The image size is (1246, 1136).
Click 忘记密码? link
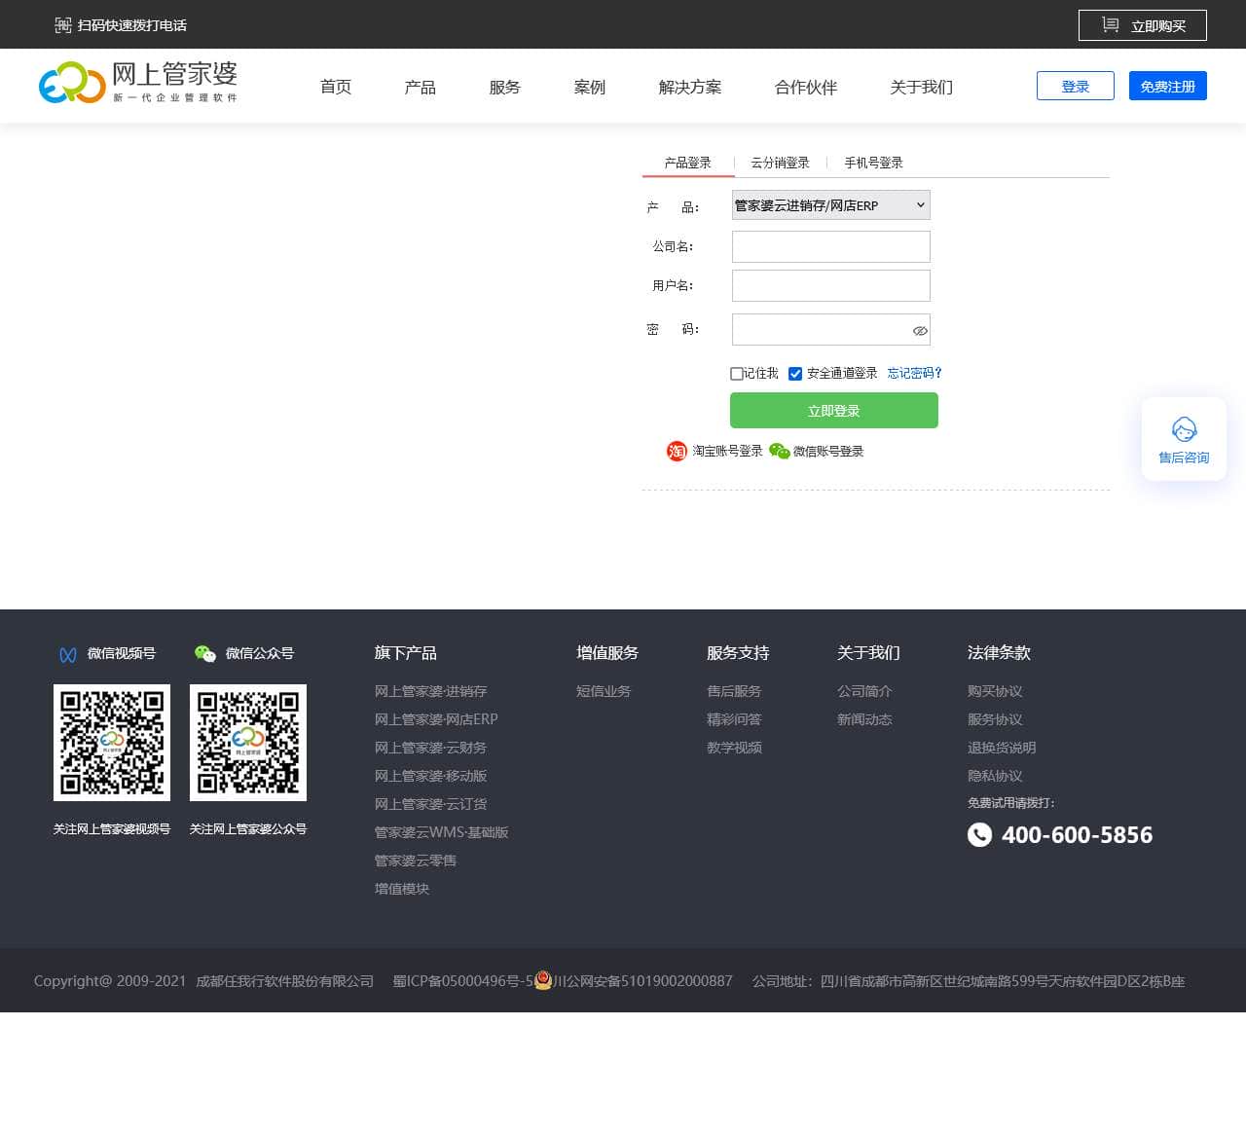click(915, 373)
